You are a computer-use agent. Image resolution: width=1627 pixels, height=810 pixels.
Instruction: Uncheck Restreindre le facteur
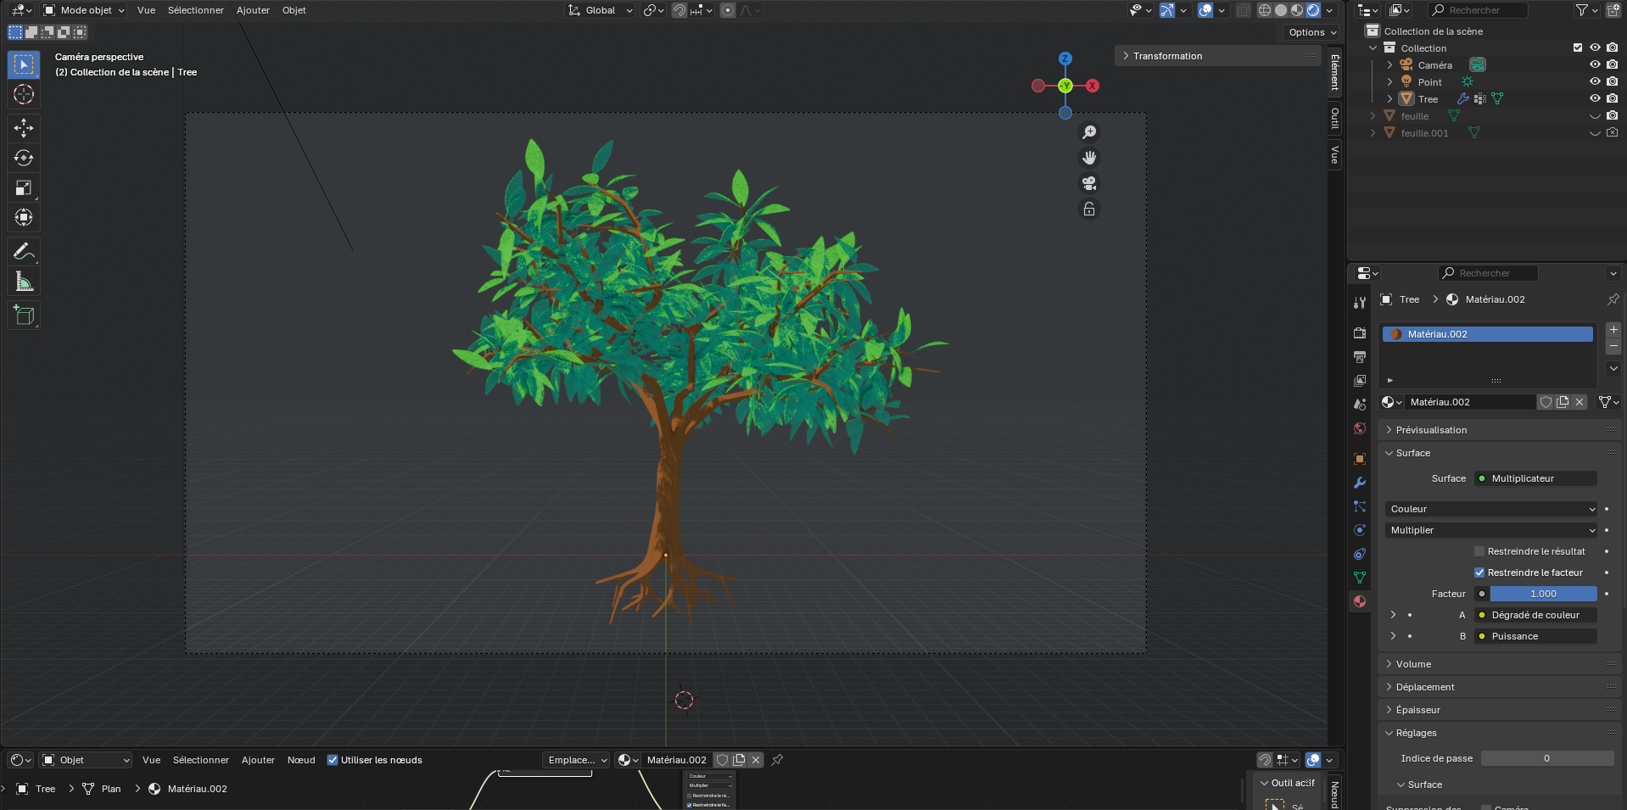(1479, 573)
